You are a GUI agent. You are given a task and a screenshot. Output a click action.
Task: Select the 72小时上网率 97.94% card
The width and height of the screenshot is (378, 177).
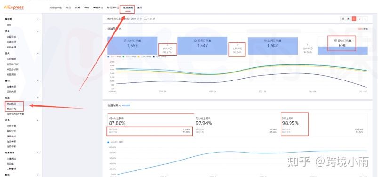coord(237,125)
